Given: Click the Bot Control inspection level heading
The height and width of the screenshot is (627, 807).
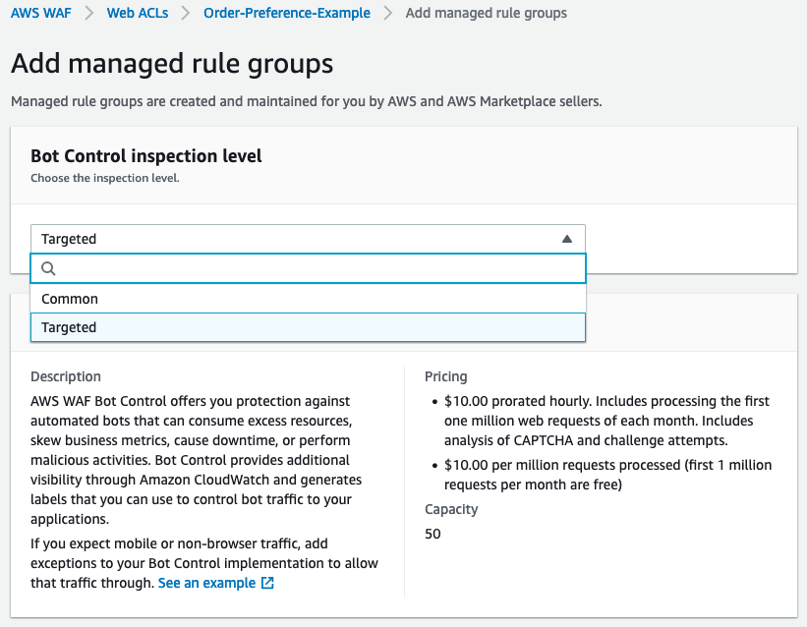Looking at the screenshot, I should (x=145, y=155).
